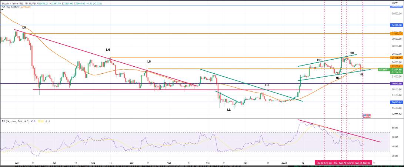Click the Jun label on the time axis
This screenshot has width=404, height=167.
pyautogui.click(x=17, y=163)
